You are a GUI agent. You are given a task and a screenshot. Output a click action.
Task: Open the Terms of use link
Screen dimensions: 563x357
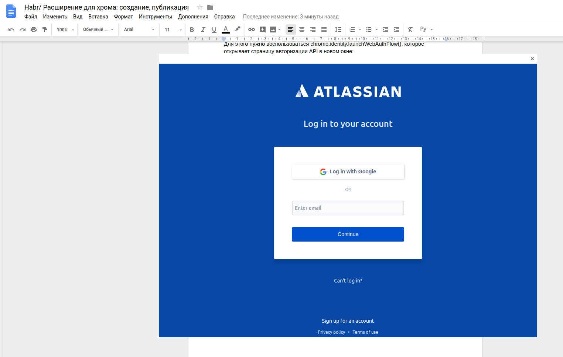[x=365, y=332]
